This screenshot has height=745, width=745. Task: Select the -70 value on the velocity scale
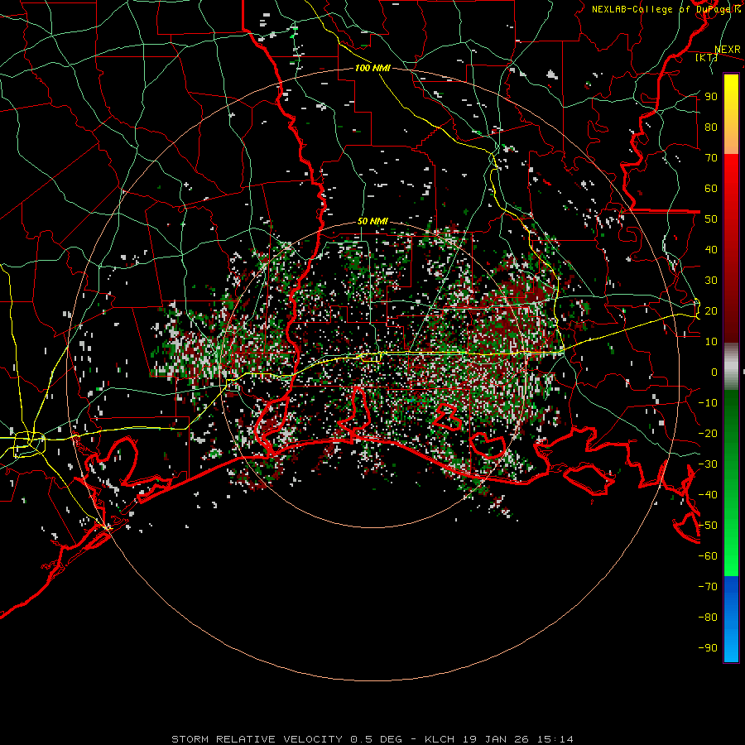tap(708, 587)
